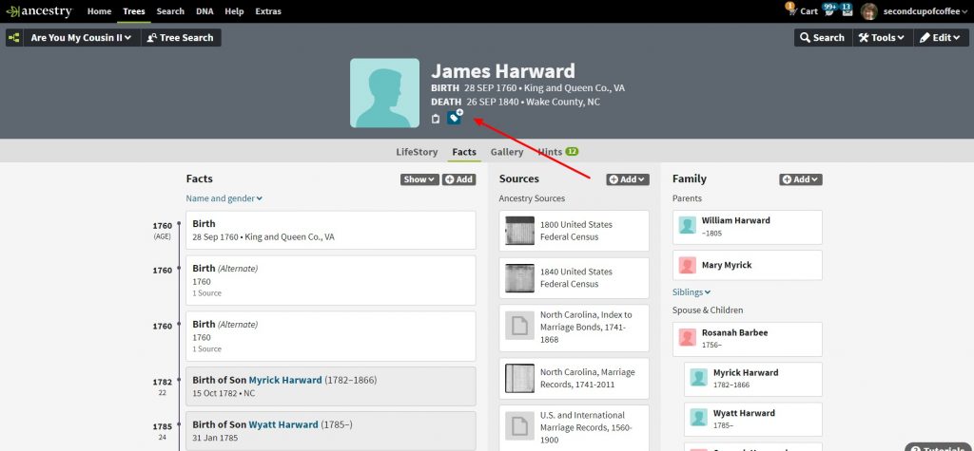The image size is (974, 451).
Task: Click Myrick Harward name in Family list
Action: (746, 373)
